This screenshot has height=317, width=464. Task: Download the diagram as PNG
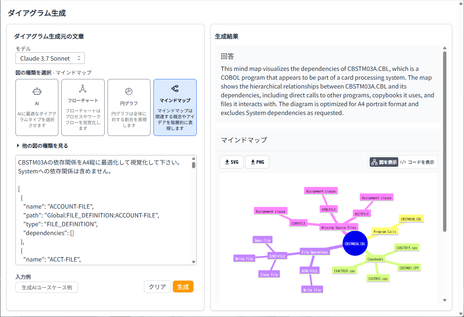point(257,162)
